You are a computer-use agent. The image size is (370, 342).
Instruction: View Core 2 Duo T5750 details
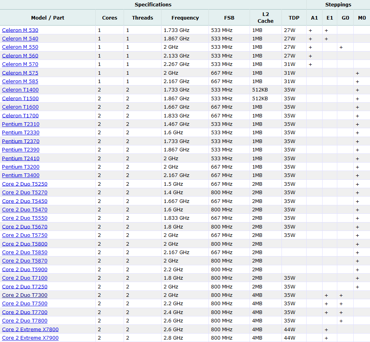click(x=25, y=235)
